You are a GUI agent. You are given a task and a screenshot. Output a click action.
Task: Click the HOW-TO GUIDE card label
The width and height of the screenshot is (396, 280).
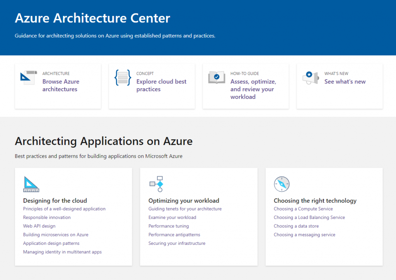tap(244, 73)
